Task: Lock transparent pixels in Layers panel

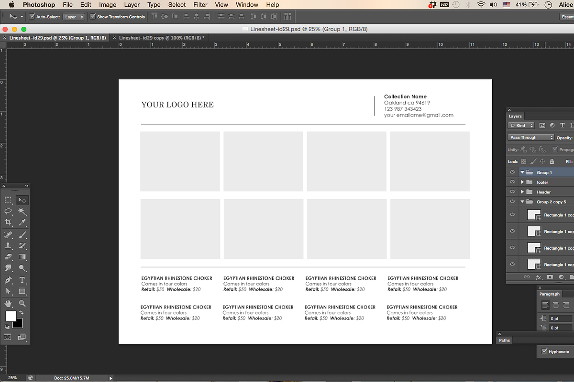Action: tap(523, 161)
